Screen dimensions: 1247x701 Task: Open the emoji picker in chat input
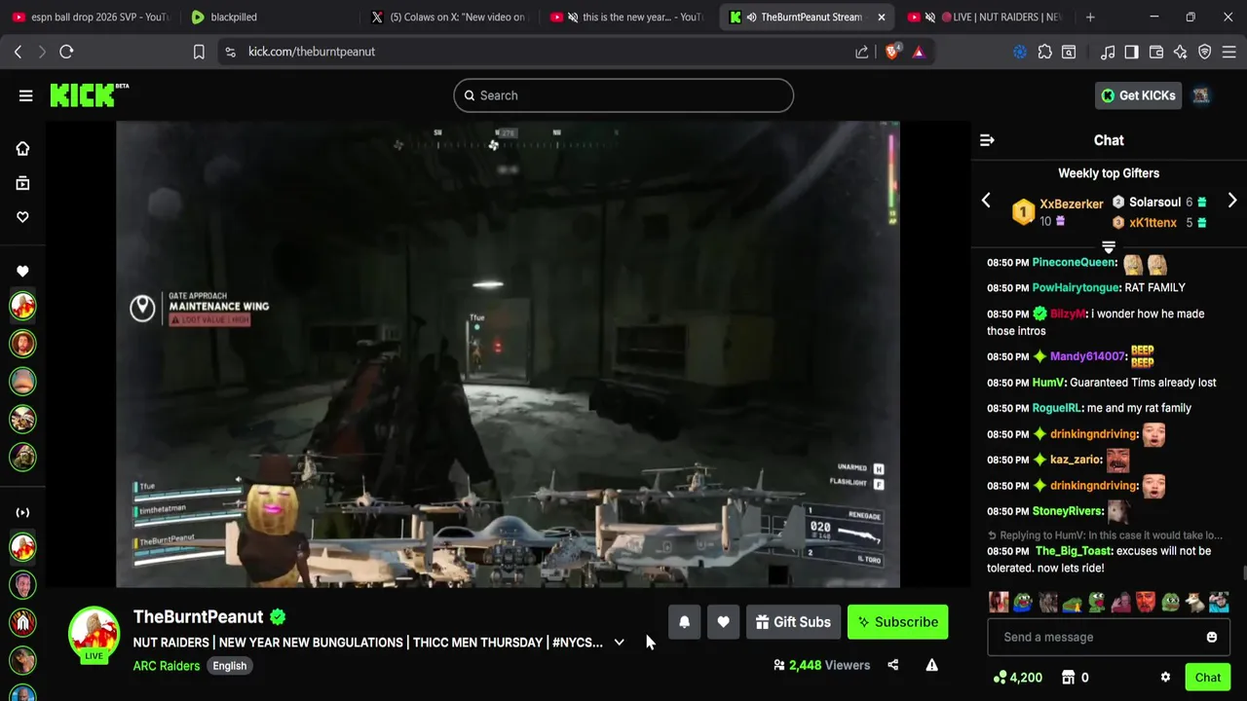pos(1212,637)
